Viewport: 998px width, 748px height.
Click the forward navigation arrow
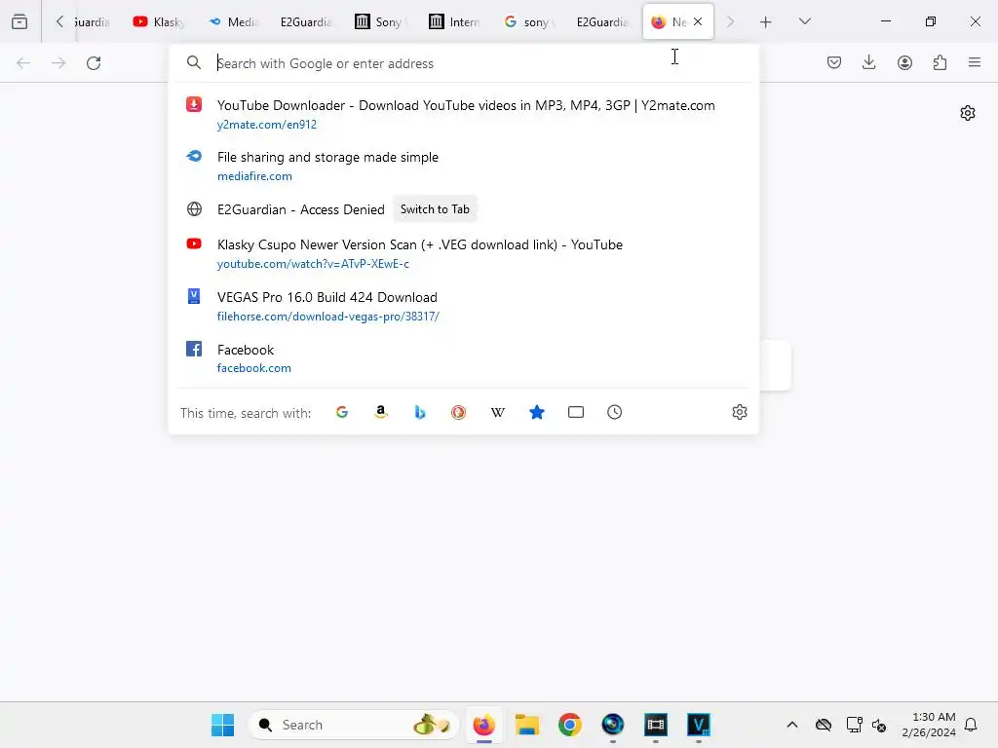pos(58,63)
